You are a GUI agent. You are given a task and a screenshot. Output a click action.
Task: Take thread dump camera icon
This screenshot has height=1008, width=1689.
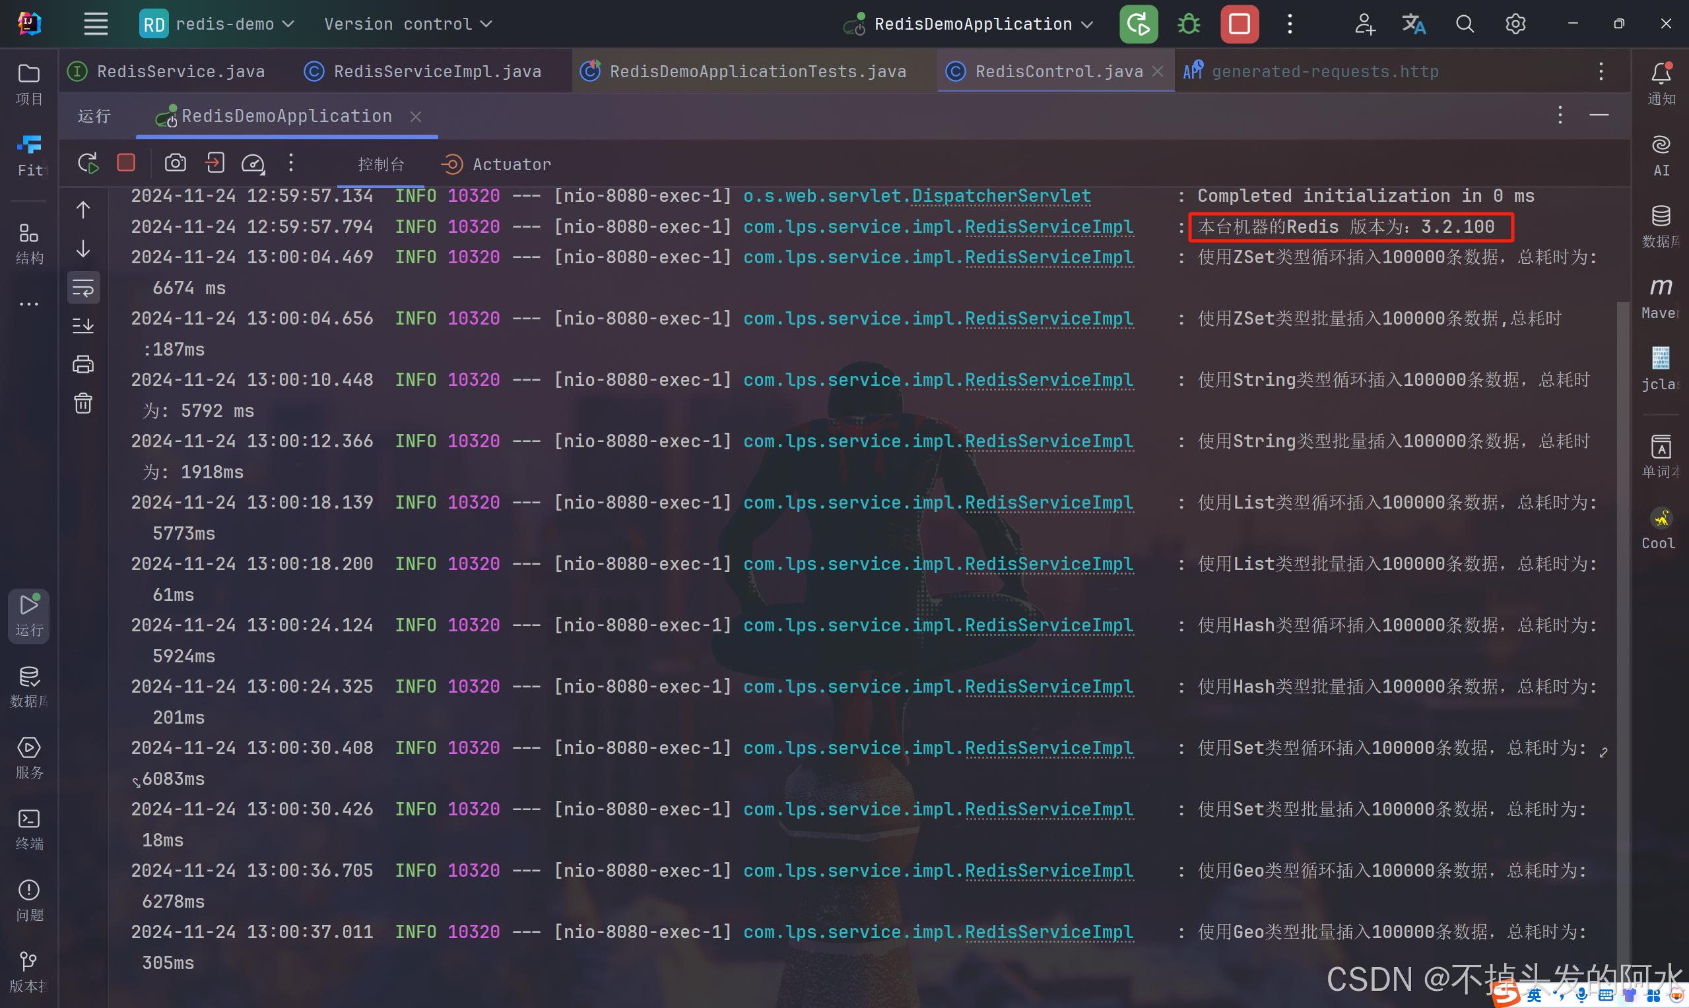click(176, 163)
